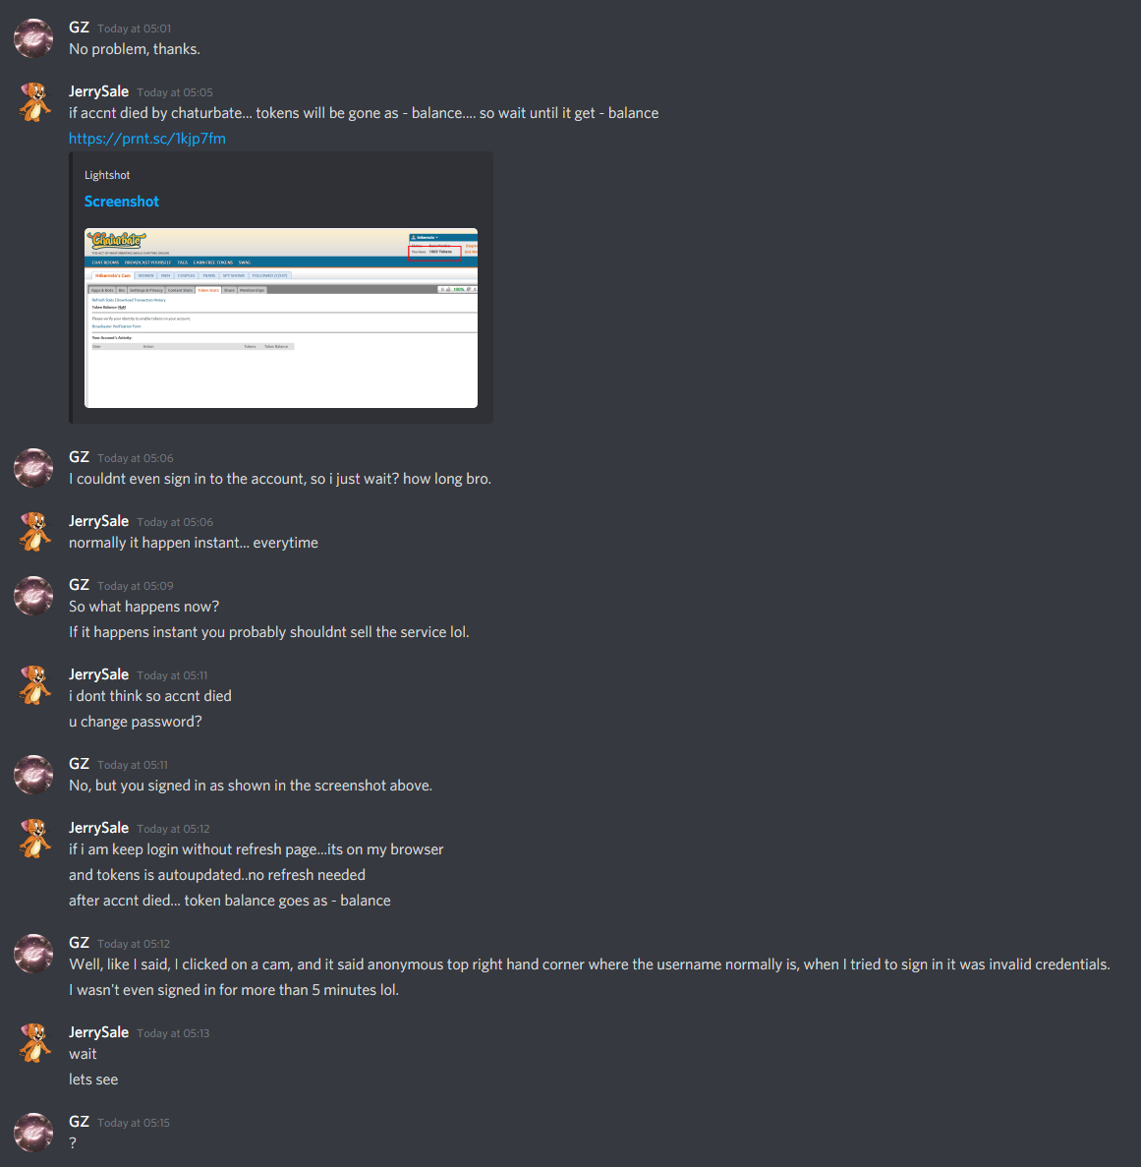Click JerrySale's avatar at the 05:05 message
1141x1167 pixels.
point(33,102)
